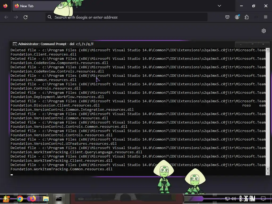Click Foundation.VersionControl.Controls.resources.dll text
The image size is (272, 204).
(61, 135)
